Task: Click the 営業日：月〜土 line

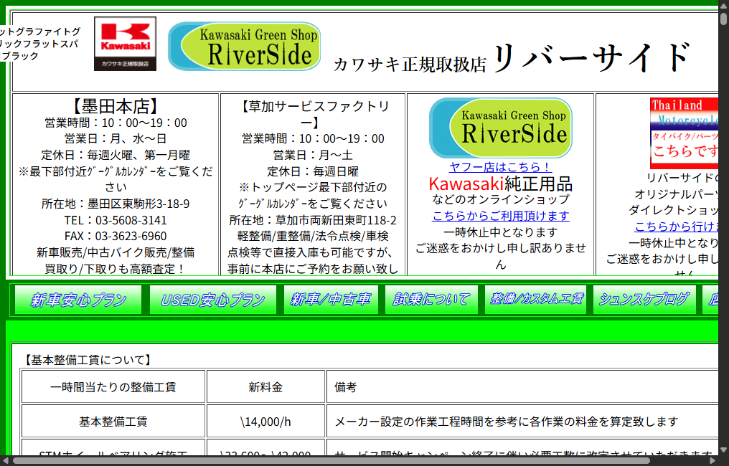Action: coord(312,155)
